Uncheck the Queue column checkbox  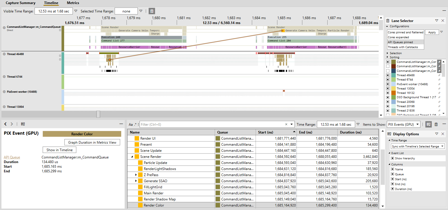click(393, 174)
